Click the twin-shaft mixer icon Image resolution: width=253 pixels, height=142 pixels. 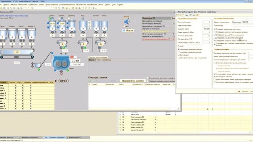click(x=61, y=63)
